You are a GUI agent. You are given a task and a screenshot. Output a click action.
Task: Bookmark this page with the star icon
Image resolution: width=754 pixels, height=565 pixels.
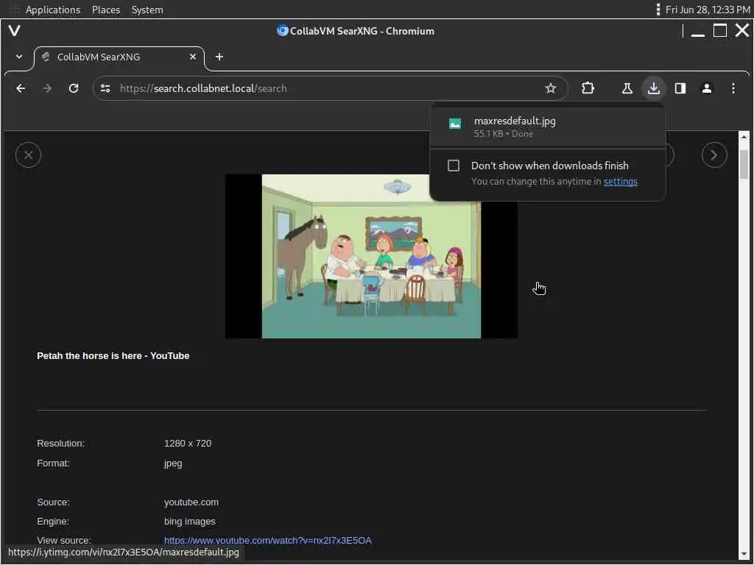551,88
